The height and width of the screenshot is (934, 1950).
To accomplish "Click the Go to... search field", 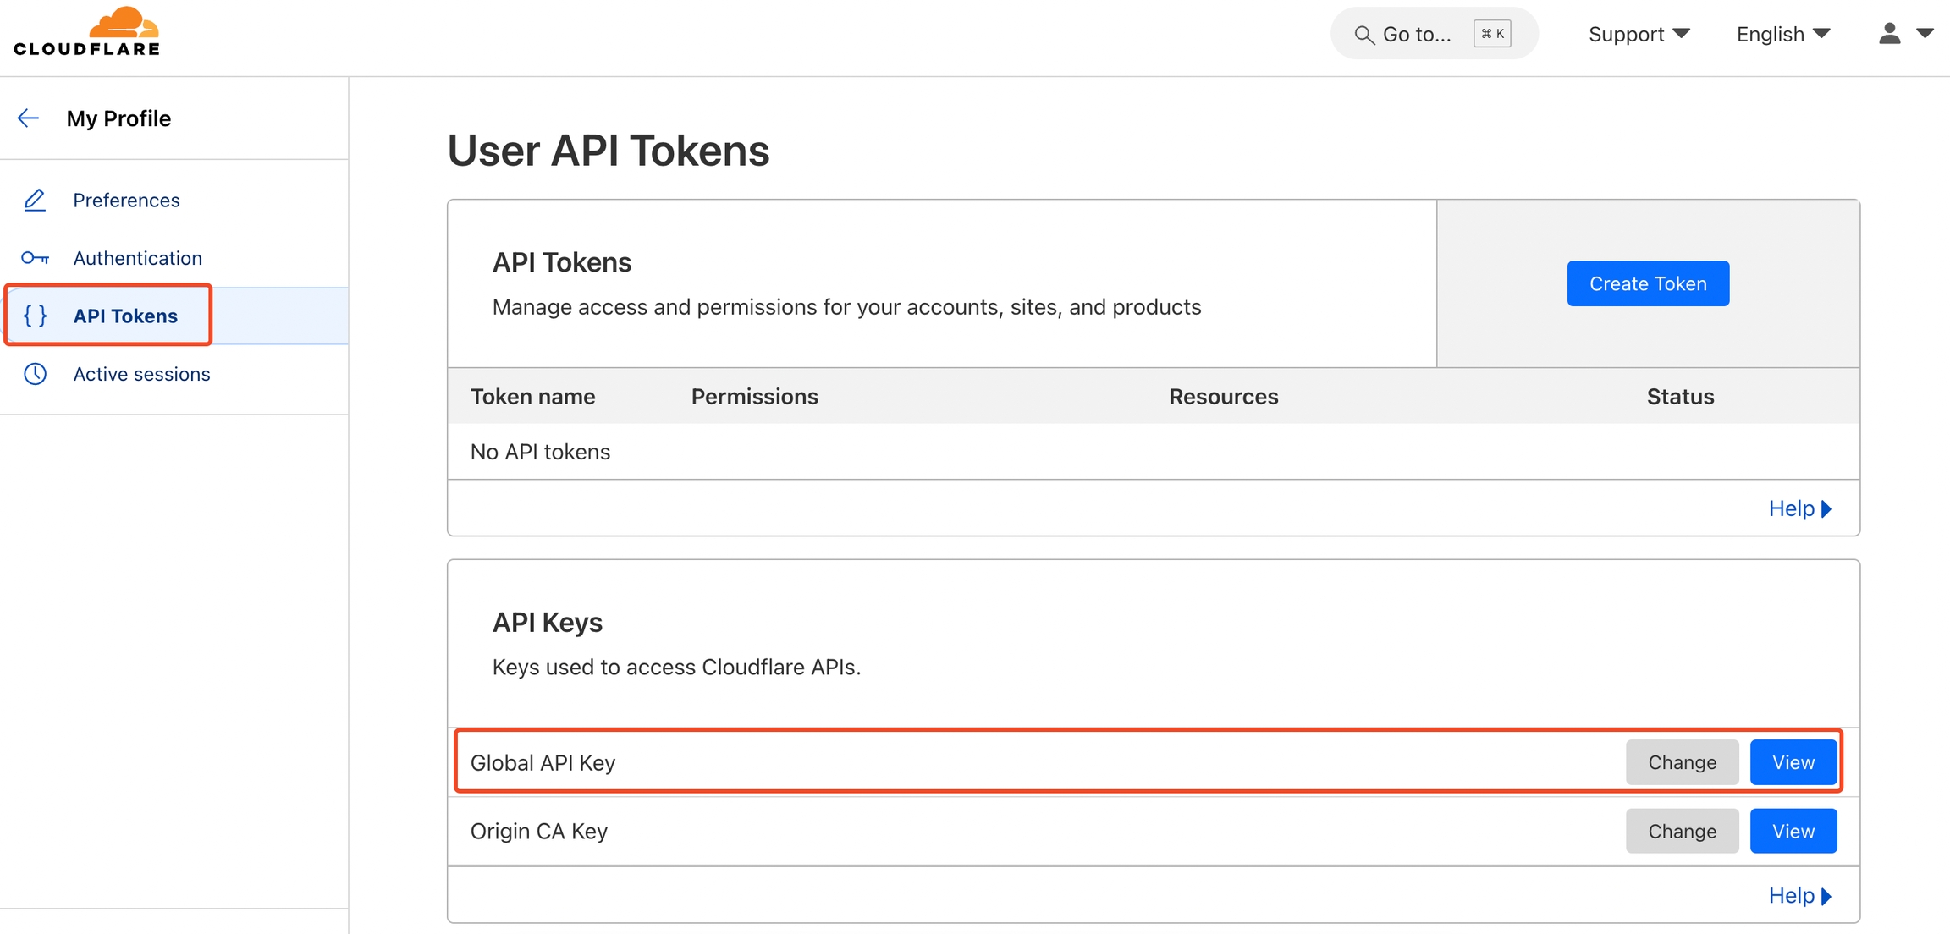I will coord(1434,34).
